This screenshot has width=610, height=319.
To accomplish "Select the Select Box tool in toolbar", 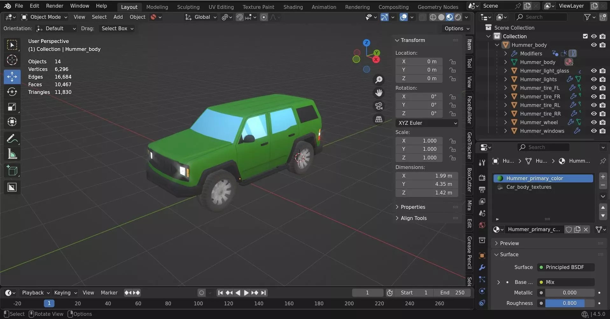I will (12, 45).
